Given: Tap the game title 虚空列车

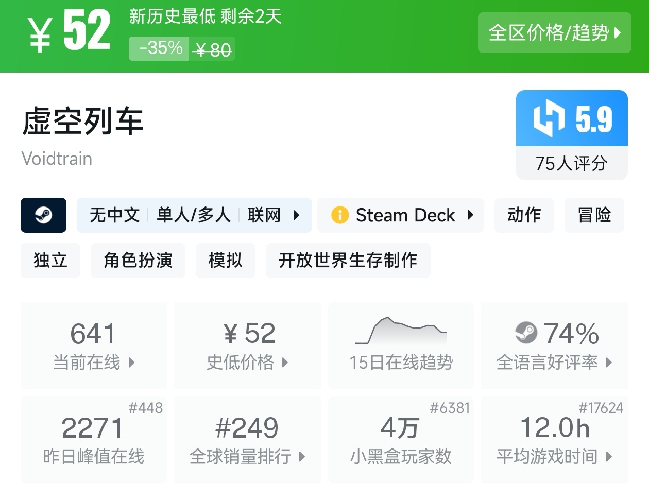Looking at the screenshot, I should coord(82,122).
